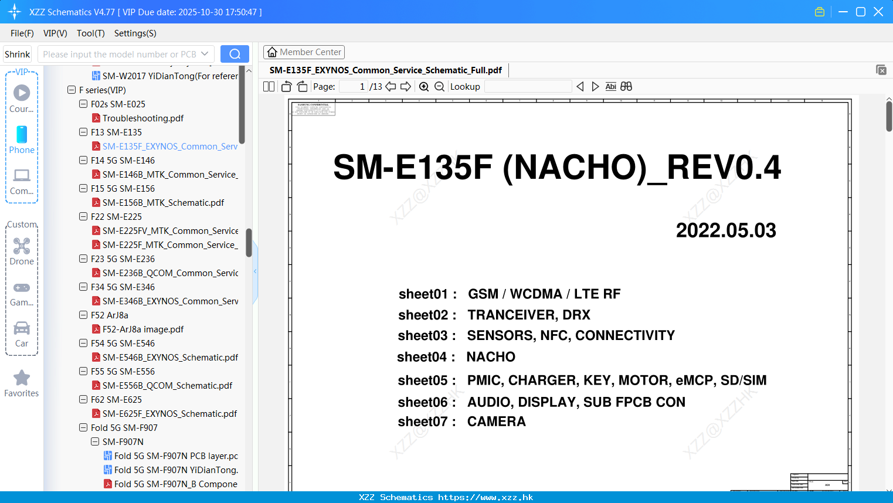
Task: Open SM-E556B_QCOM_Schematic.pdf
Action: [x=162, y=385]
